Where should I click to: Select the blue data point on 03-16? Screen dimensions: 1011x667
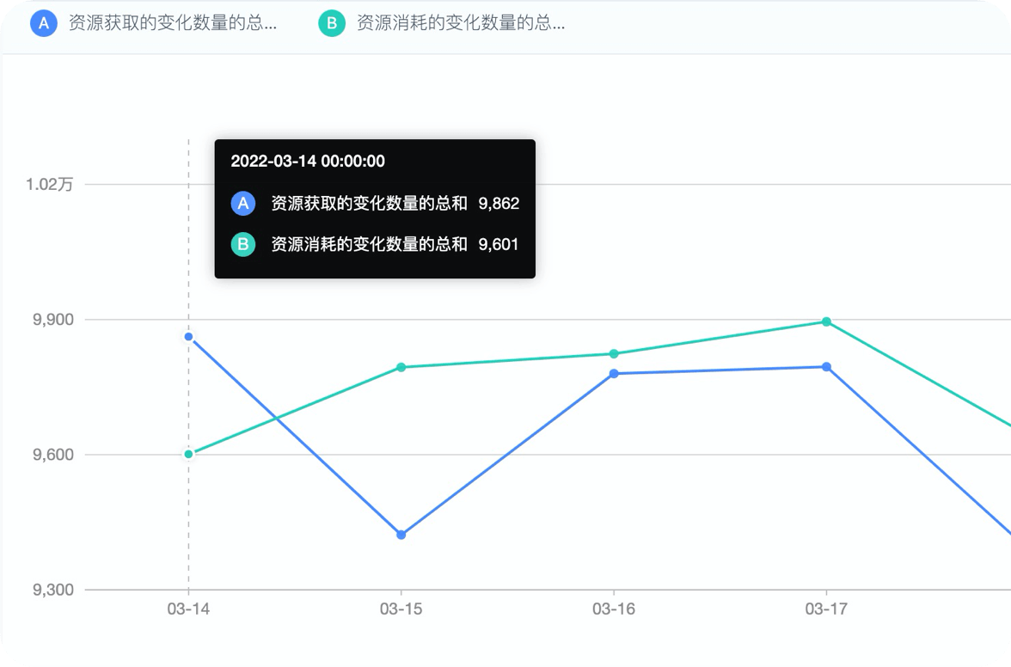point(614,374)
